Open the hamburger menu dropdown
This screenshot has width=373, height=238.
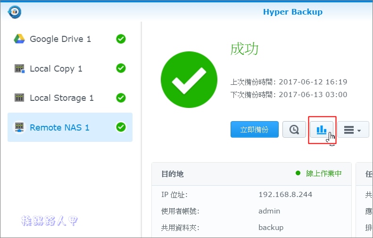[353, 129]
